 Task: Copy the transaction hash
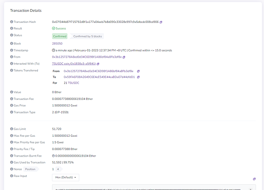click(161, 22)
